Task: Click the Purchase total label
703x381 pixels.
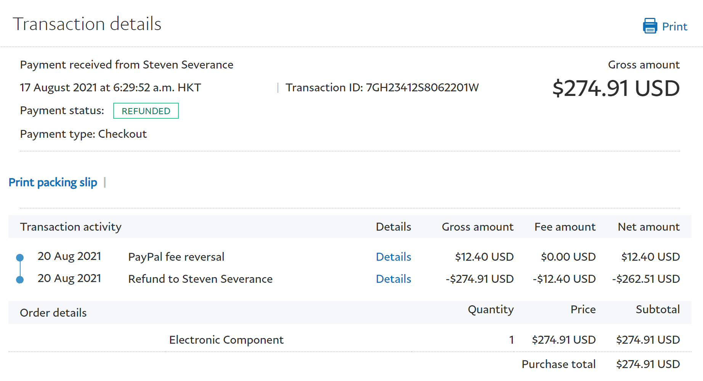Action: (x=558, y=364)
